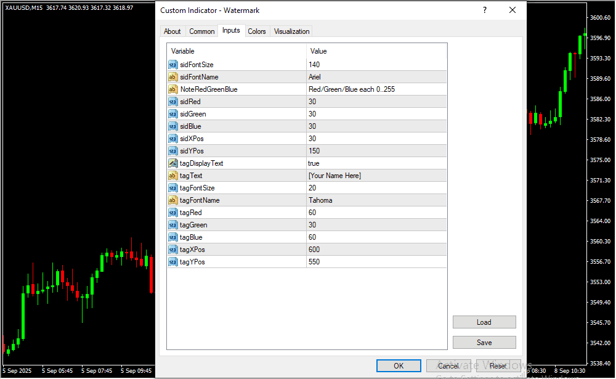Click the integer icon beside sidRed
This screenshot has width=616, height=379.
pos(173,102)
